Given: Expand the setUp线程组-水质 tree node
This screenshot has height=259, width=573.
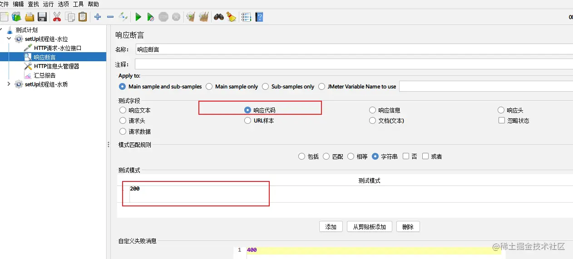Looking at the screenshot, I should click(9, 84).
